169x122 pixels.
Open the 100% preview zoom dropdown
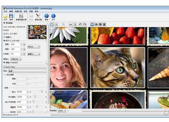click(62, 111)
